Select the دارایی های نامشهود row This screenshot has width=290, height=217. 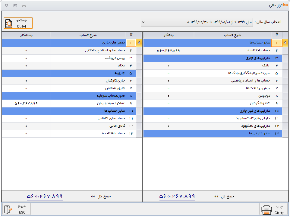click(232, 126)
